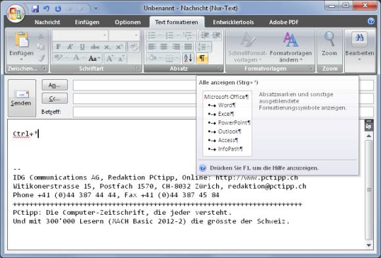Click the bulleted list icon

coord(152,35)
